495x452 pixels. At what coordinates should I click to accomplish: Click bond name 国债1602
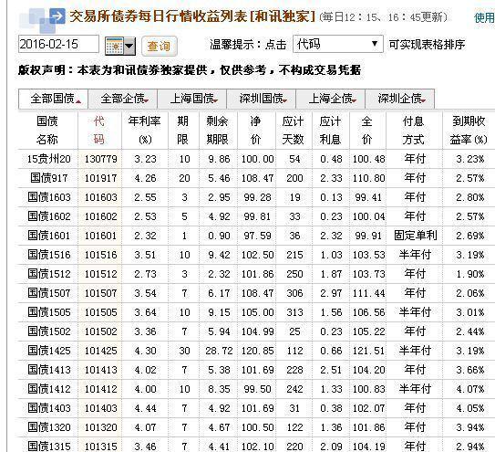(x=48, y=216)
